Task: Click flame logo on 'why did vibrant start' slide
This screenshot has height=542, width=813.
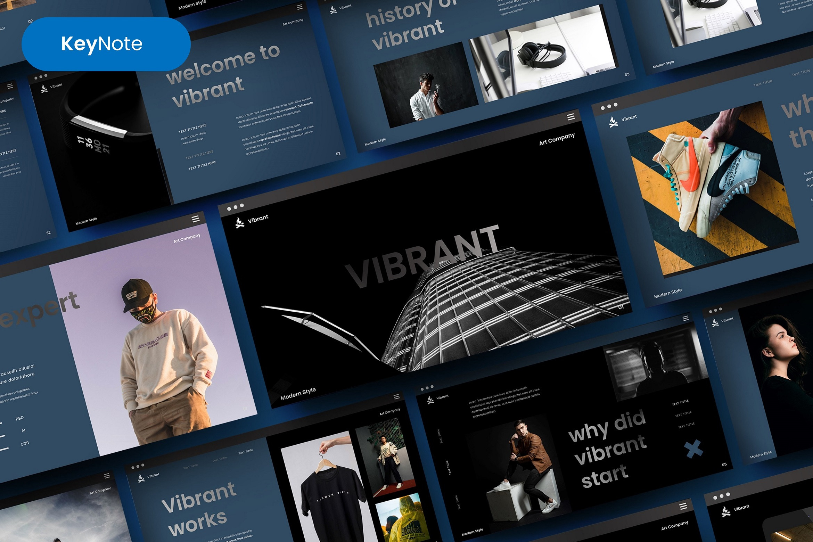Action: (430, 400)
